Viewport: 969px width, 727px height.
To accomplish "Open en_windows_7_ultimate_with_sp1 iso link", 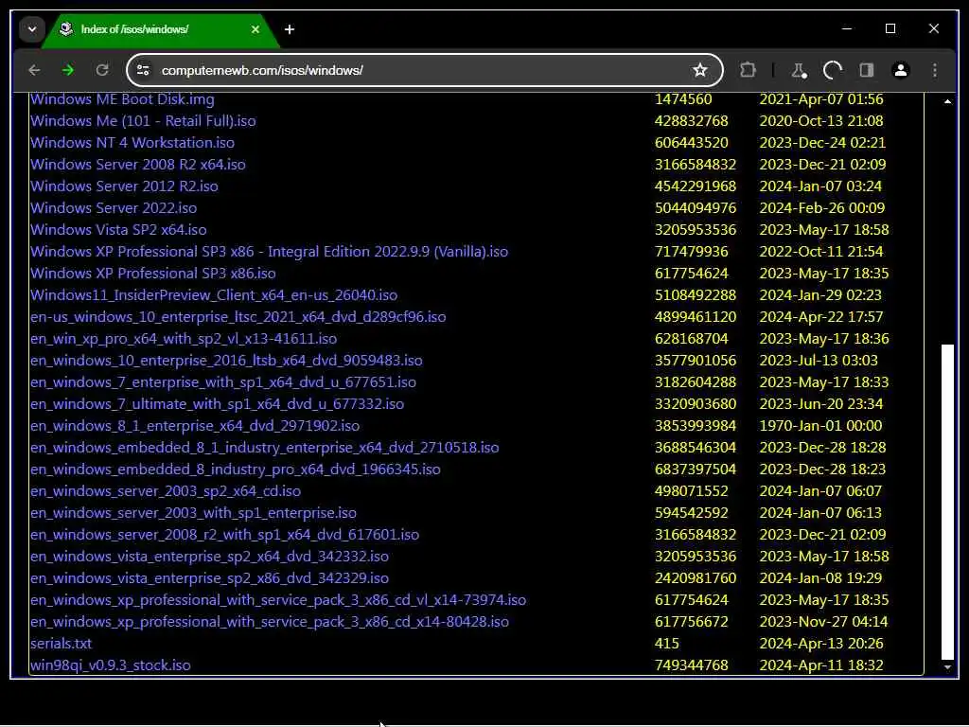I will click(217, 403).
